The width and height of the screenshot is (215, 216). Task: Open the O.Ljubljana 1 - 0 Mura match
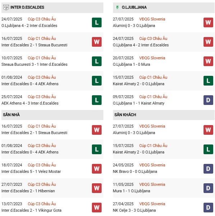click(131, 64)
